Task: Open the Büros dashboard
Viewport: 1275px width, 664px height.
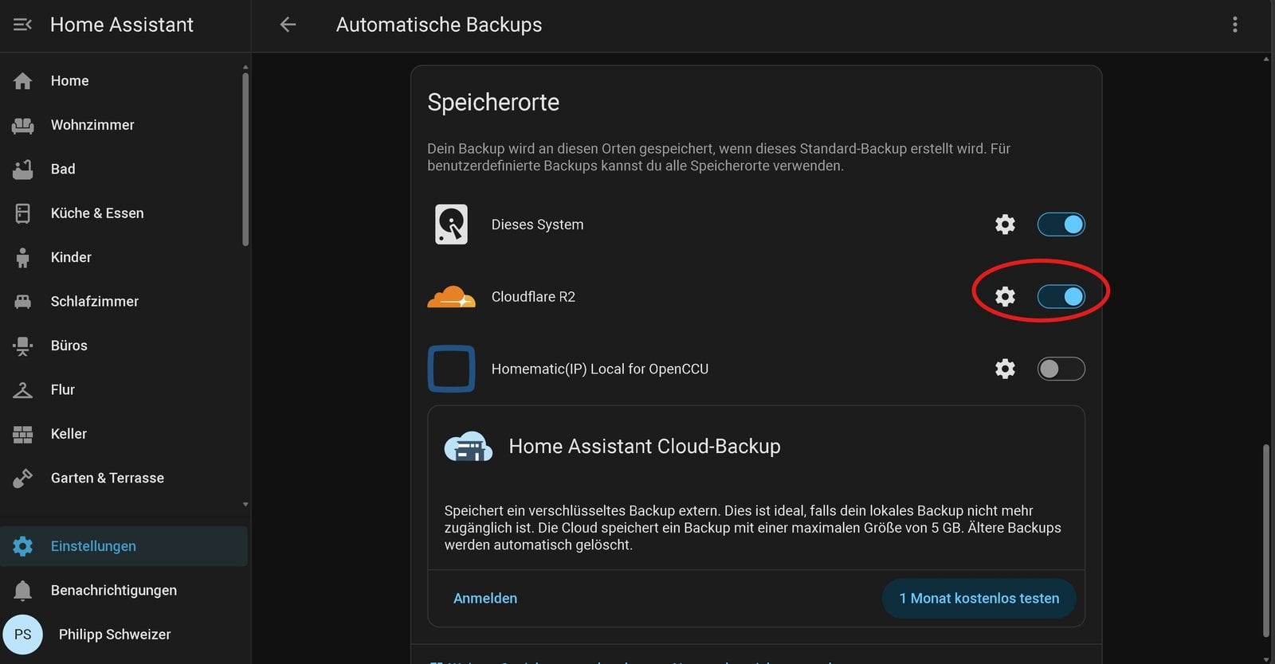Action: 124,346
